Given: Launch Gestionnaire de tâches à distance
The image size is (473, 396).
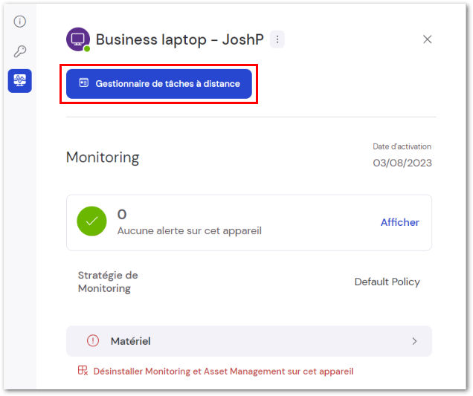Looking at the screenshot, I should [159, 84].
